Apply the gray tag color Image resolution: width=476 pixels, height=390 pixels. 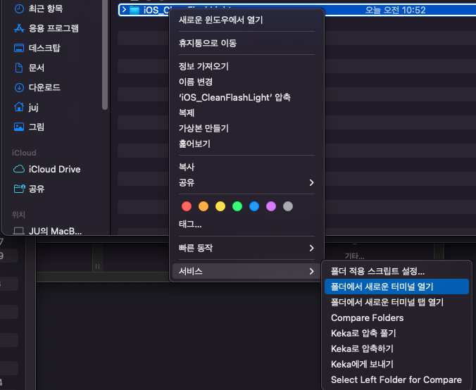pyautogui.click(x=288, y=206)
